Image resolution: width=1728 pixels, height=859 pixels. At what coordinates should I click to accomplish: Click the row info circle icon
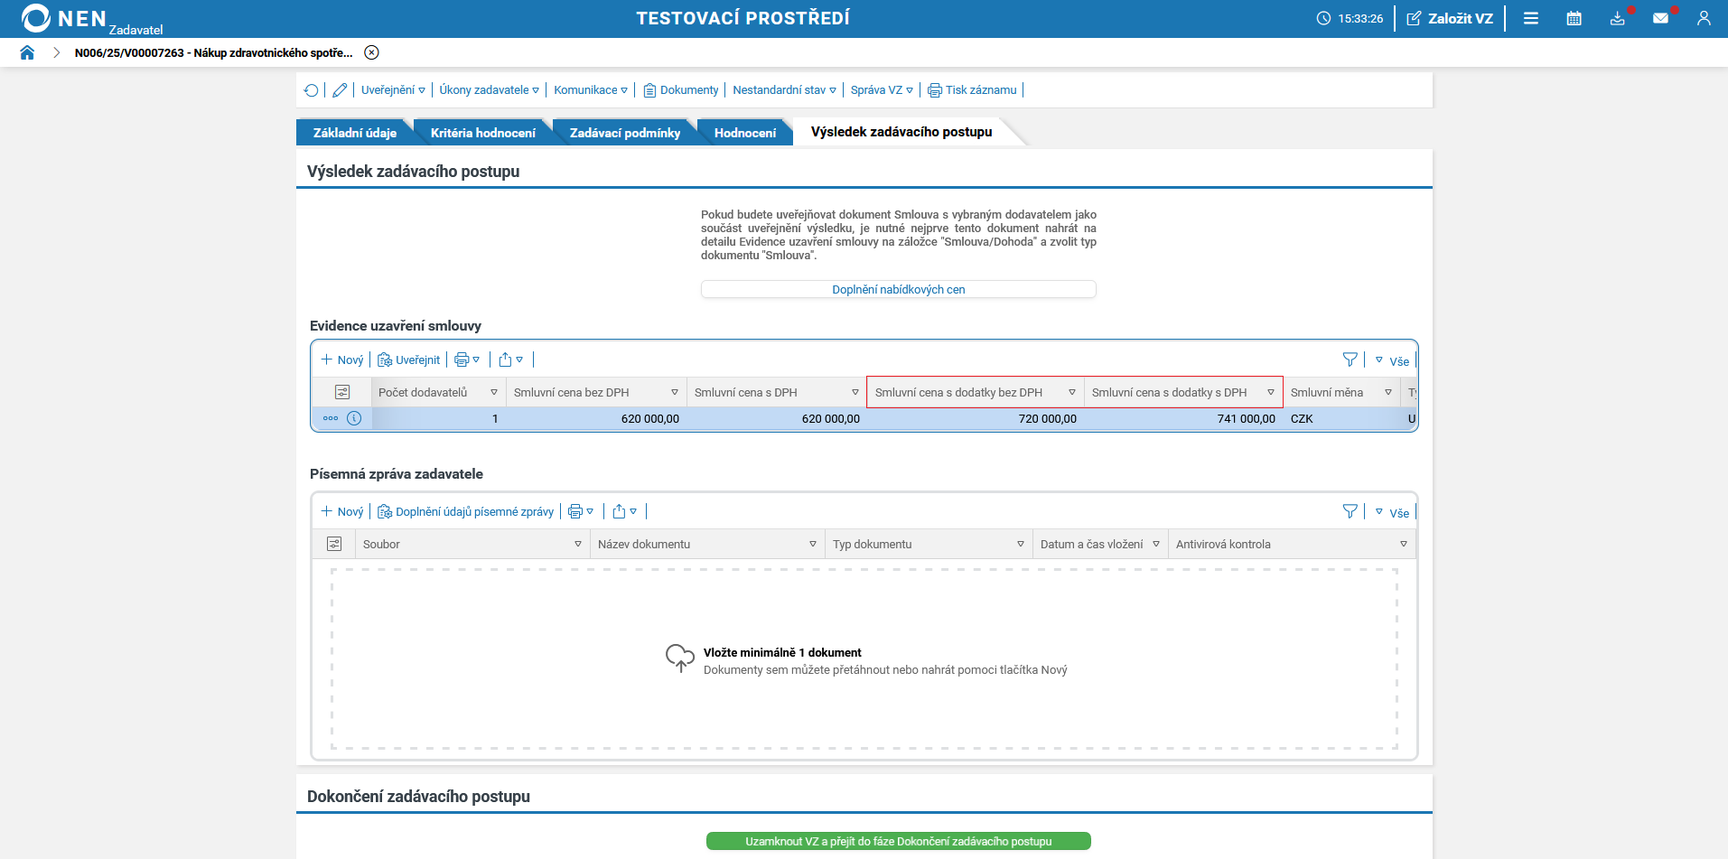[355, 418]
